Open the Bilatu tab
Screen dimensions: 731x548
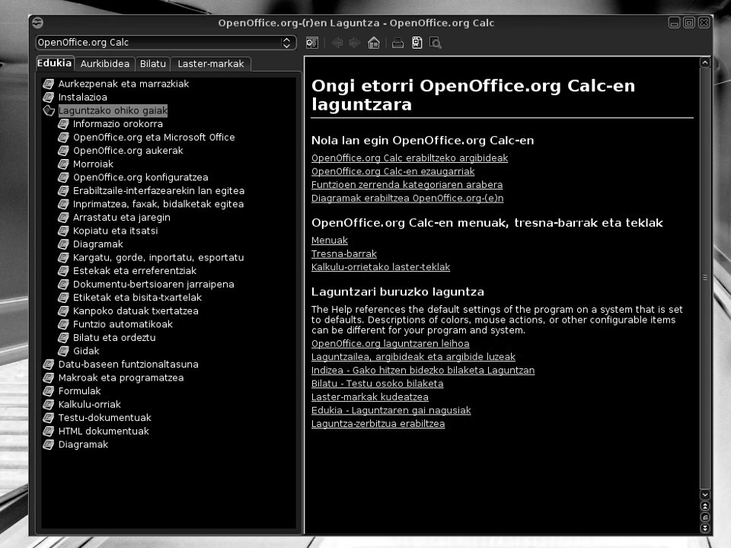(x=153, y=64)
